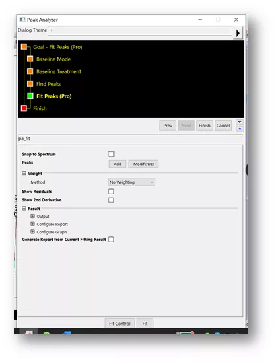Go to the Baseline Treatment step label
This screenshot has height=362, width=276.
click(x=59, y=71)
